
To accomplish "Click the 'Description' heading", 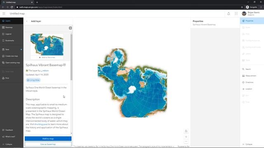I will click(33, 99).
